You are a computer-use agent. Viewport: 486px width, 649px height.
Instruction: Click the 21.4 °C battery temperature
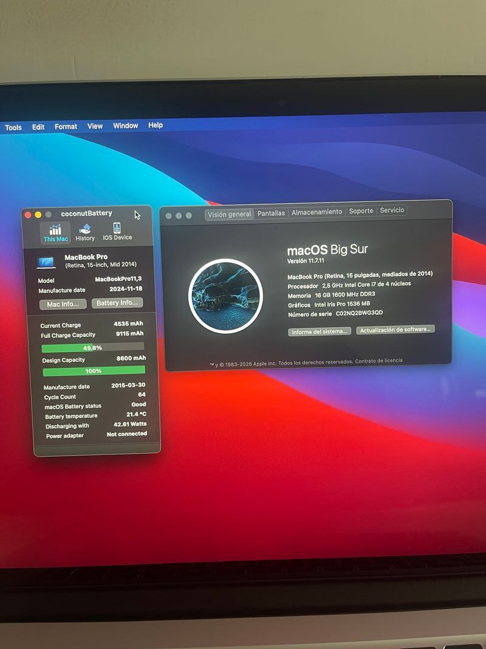coord(136,414)
